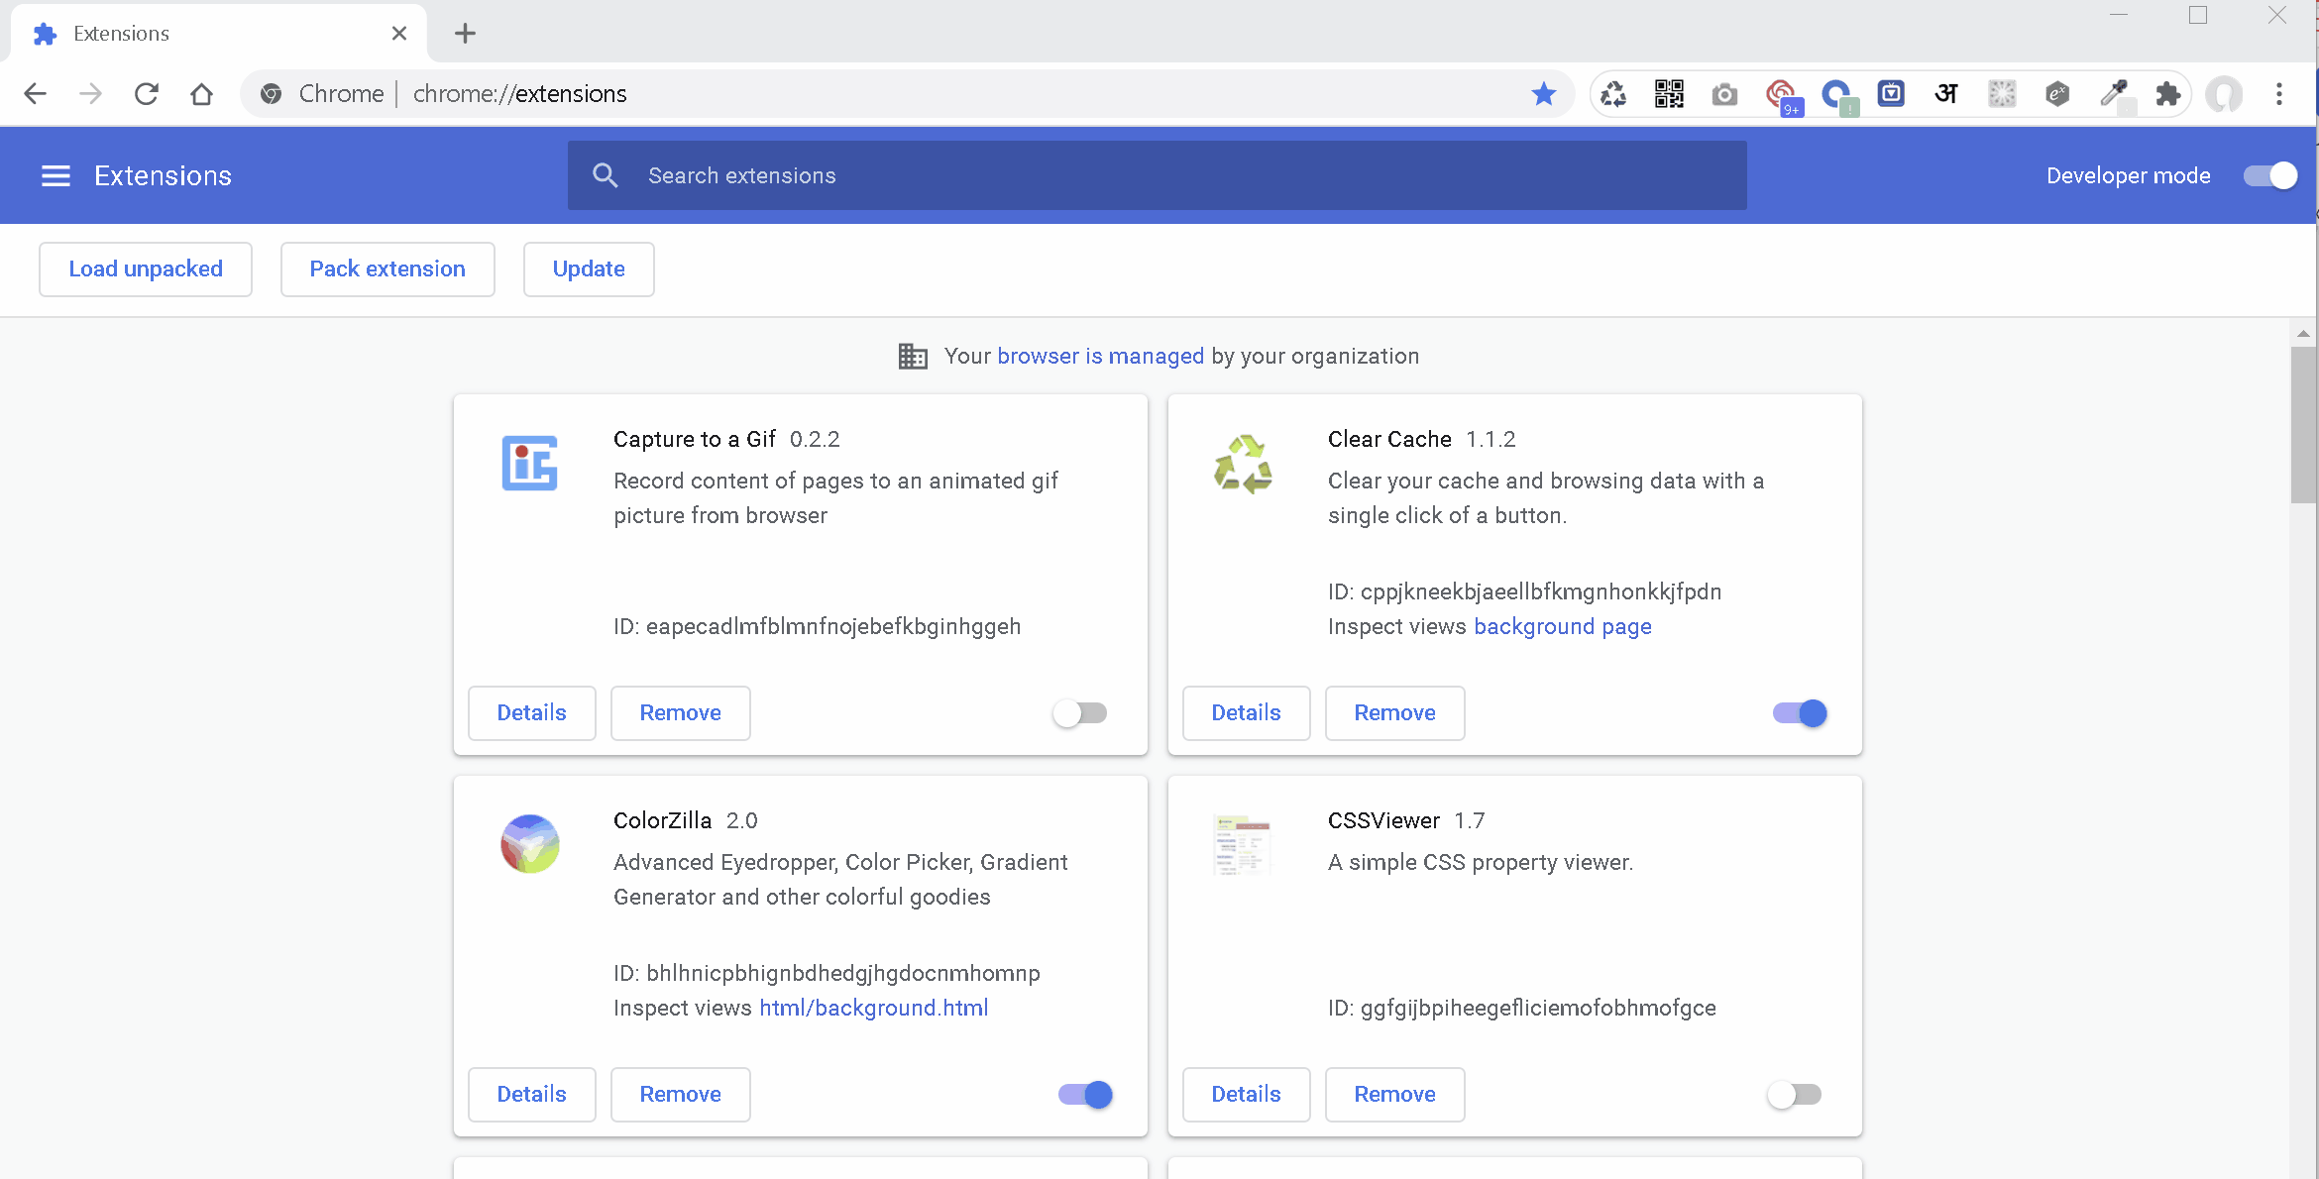Screen dimensions: 2319x1179
Task: Open the Extensions puzzle menu
Action: tap(2168, 93)
